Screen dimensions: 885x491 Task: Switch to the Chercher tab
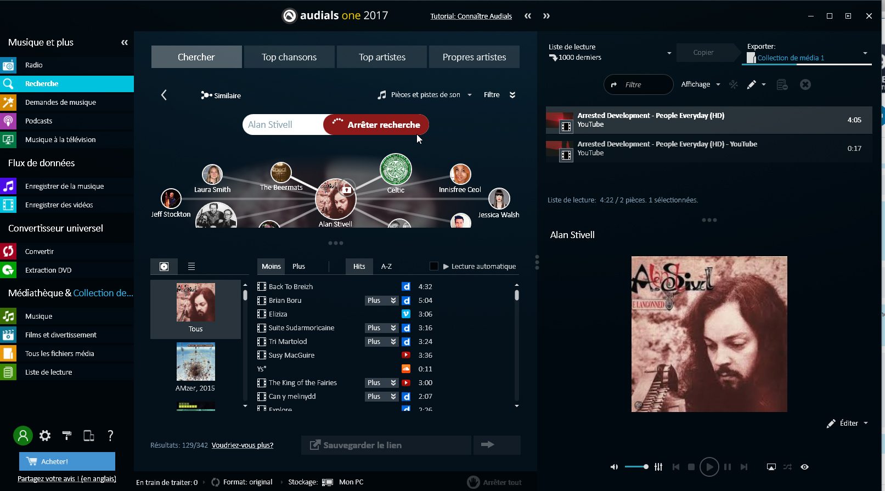(x=196, y=57)
